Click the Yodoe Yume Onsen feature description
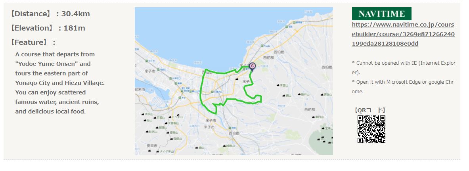 pos(60,83)
